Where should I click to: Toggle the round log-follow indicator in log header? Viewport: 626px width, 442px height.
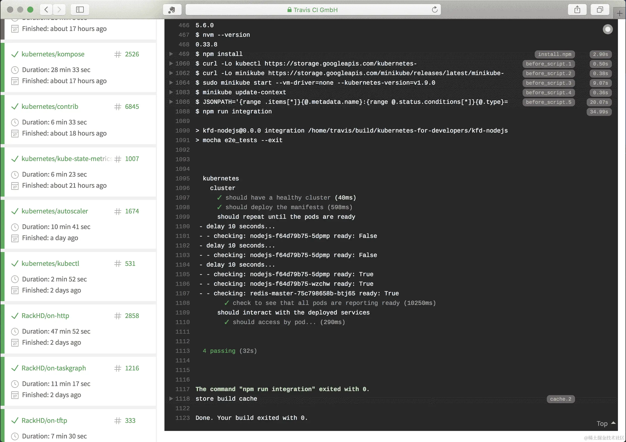point(607,29)
